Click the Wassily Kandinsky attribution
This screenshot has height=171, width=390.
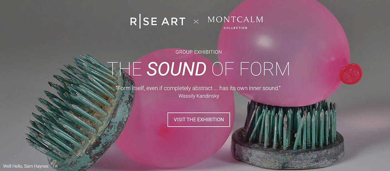click(x=199, y=96)
